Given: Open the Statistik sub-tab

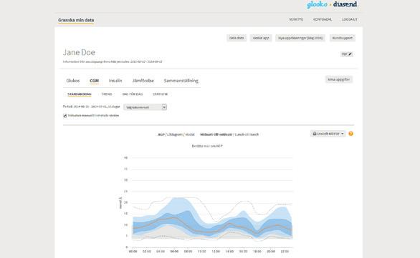Looking at the screenshot, I should pyautogui.click(x=160, y=94).
